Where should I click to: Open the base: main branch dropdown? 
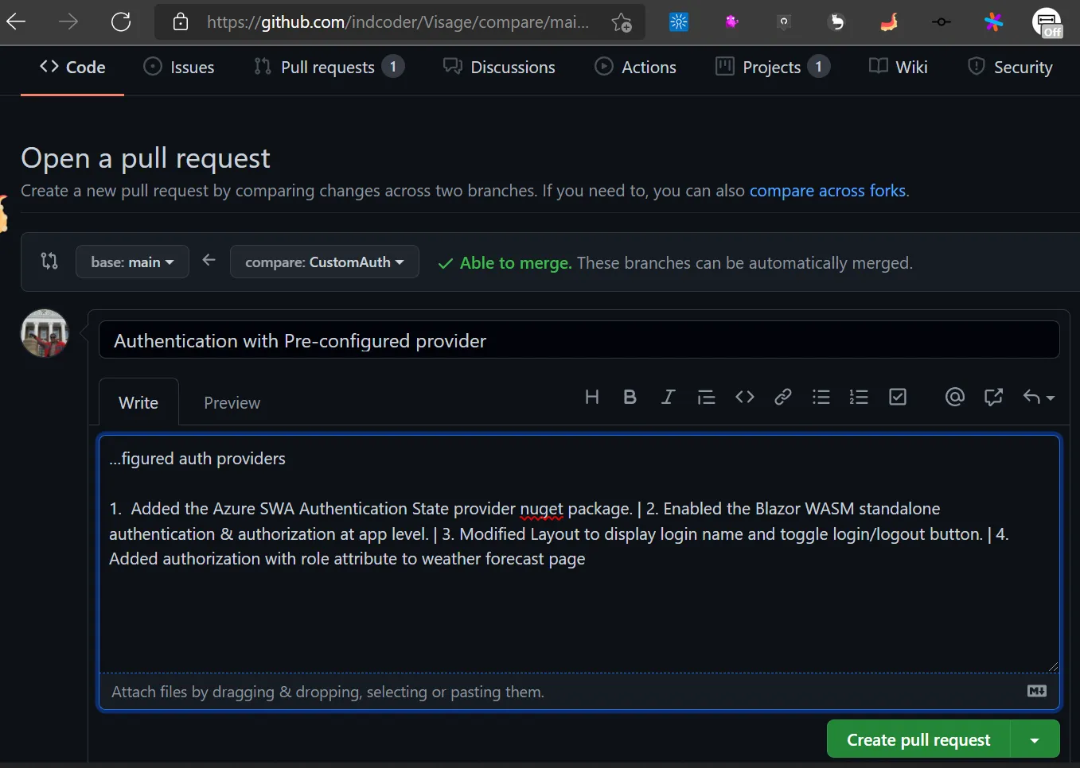(x=132, y=262)
